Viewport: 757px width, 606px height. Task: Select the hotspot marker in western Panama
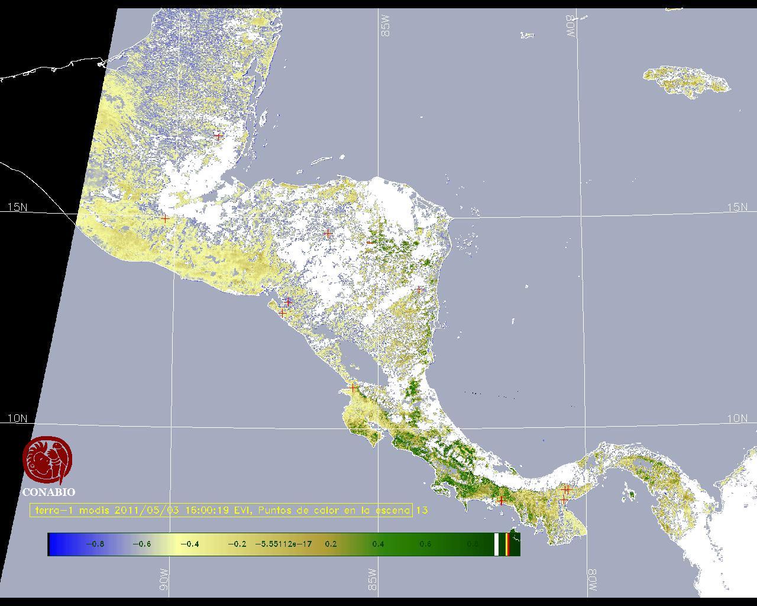point(502,501)
